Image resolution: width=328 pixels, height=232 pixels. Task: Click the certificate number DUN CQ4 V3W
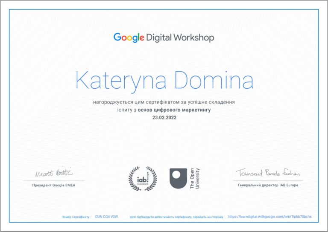106,217
